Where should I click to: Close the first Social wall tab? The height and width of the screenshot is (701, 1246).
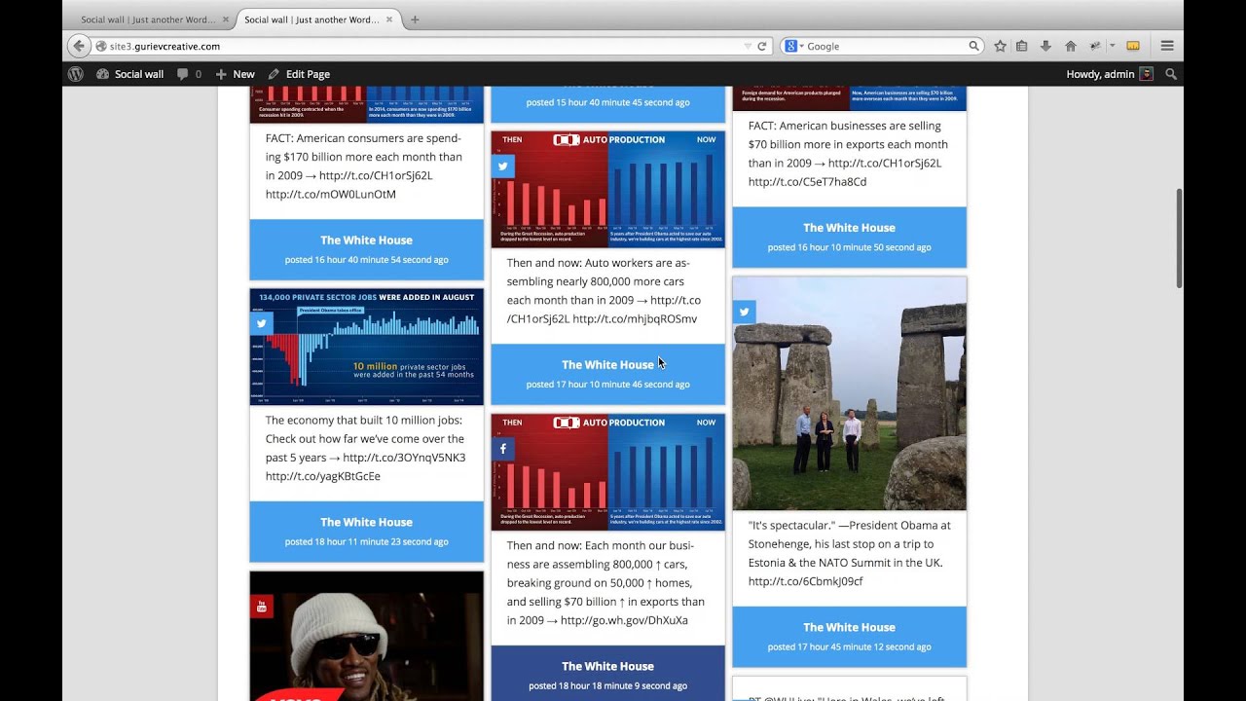(x=226, y=19)
